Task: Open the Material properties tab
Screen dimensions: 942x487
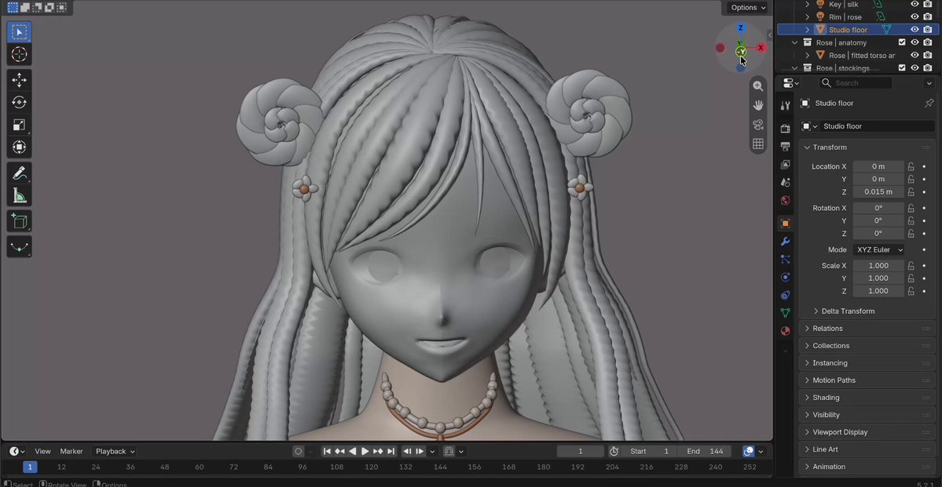Action: pos(785,331)
